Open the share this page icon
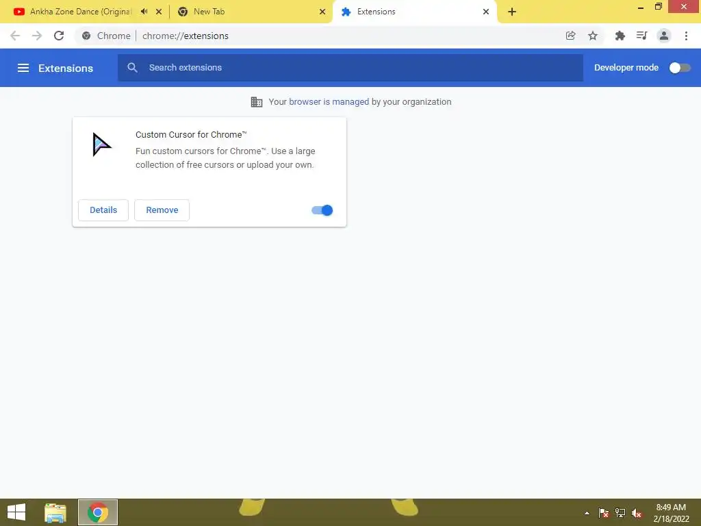Image resolution: width=701 pixels, height=526 pixels. pyautogui.click(x=570, y=36)
